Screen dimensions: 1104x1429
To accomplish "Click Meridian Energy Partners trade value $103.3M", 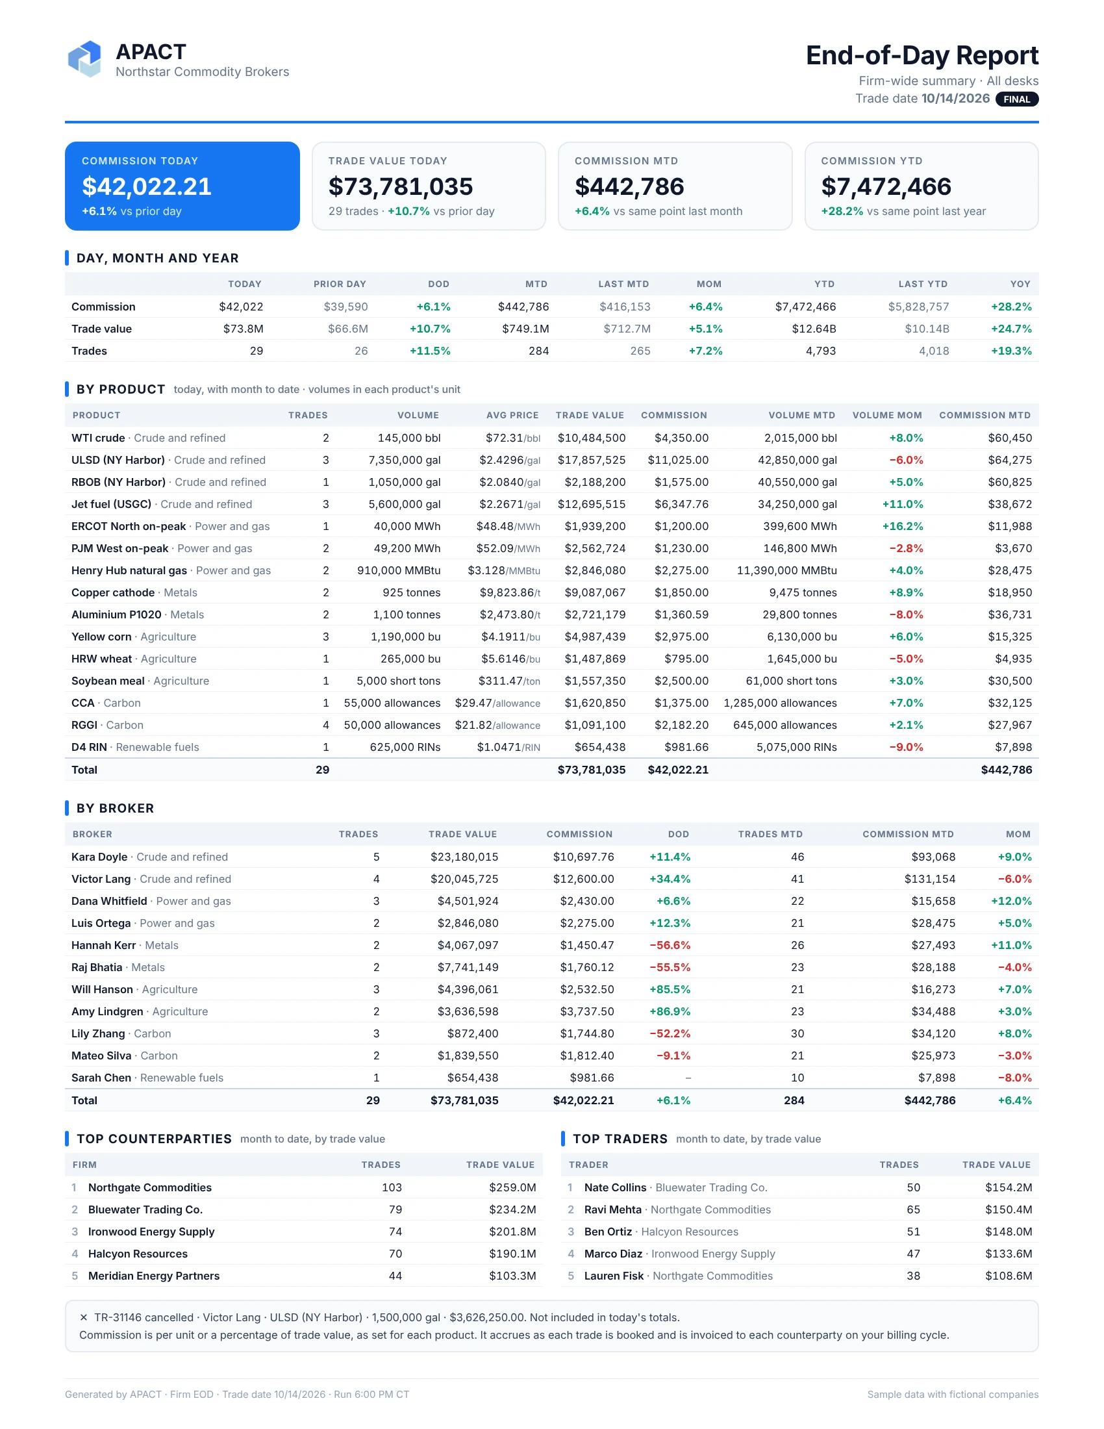I will coord(512,1276).
